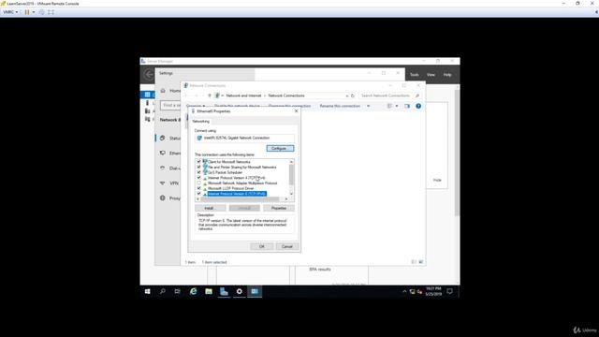Toggle Microsoft LLDP Protocol Driver checkbox

(198, 188)
